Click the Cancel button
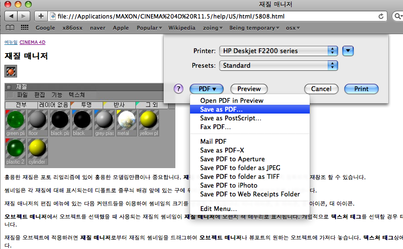Image resolution: width=403 pixels, height=249 pixels. click(321, 89)
